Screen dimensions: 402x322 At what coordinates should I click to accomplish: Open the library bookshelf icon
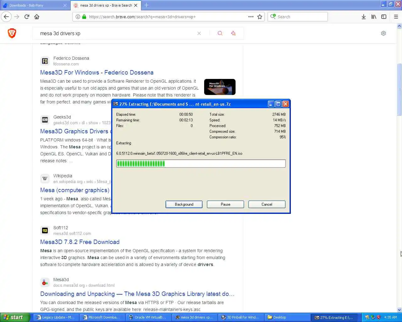(x=374, y=17)
